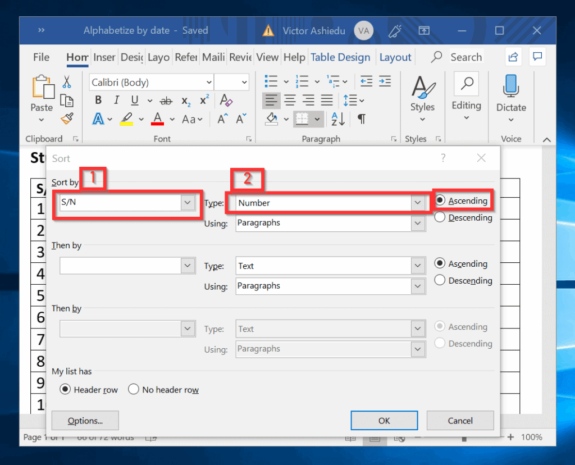
Task: Expand the Styles gallery
Action: 422,120
